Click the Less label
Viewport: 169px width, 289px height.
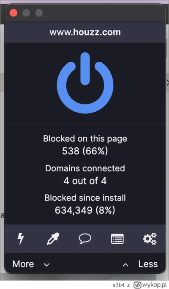pyautogui.click(x=148, y=264)
